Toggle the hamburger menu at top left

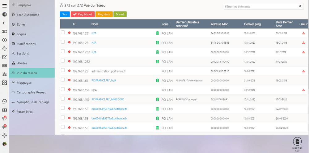4,6
